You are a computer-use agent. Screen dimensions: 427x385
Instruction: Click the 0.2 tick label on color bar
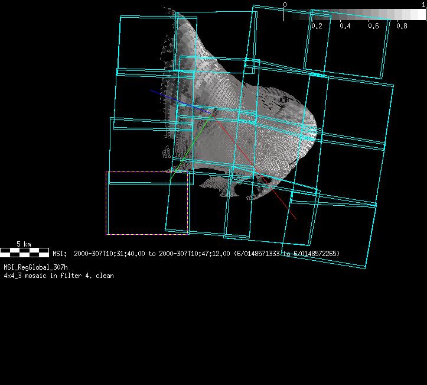click(317, 26)
